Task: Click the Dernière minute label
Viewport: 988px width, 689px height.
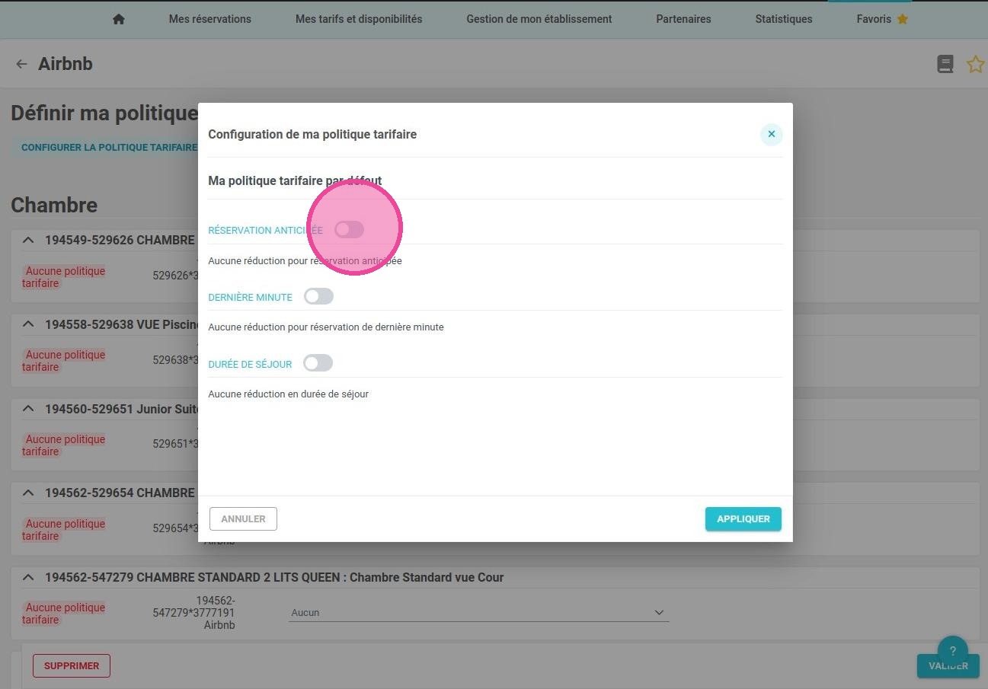Action: click(x=250, y=297)
